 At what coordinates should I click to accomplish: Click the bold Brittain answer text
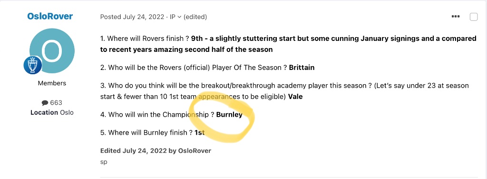click(x=302, y=68)
